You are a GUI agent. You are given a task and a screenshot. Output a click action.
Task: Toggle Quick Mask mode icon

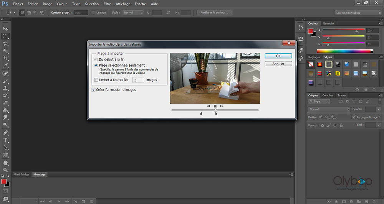click(5, 191)
